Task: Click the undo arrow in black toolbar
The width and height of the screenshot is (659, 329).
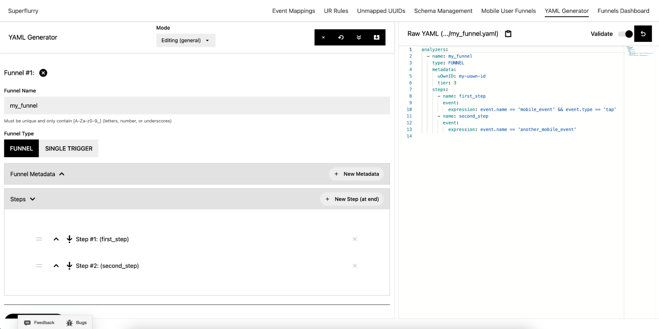Action: click(x=341, y=37)
